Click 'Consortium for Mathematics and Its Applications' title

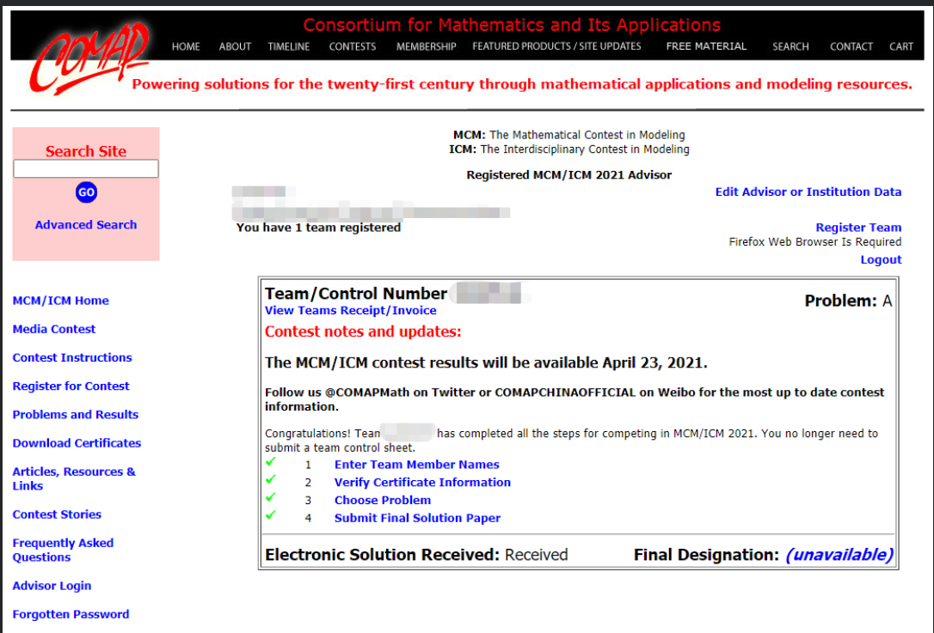pyautogui.click(x=512, y=25)
